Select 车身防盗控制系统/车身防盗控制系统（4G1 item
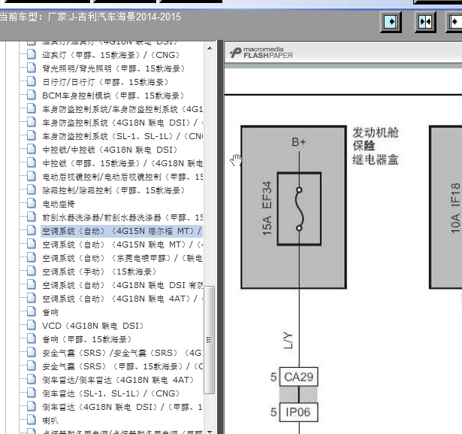 coord(122,110)
